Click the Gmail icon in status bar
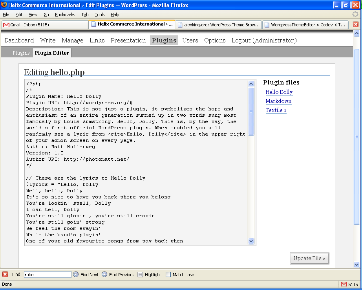The width and height of the screenshot is (362, 290). 344,284
